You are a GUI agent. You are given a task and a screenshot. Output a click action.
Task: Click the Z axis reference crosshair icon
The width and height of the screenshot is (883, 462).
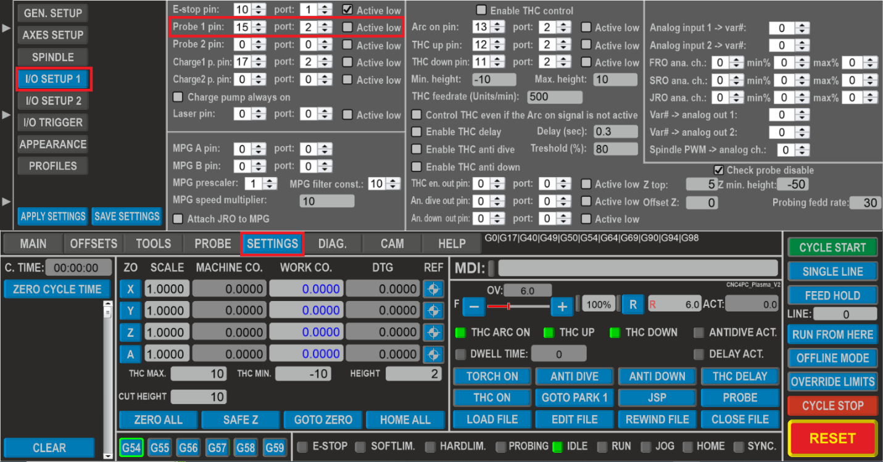[434, 332]
